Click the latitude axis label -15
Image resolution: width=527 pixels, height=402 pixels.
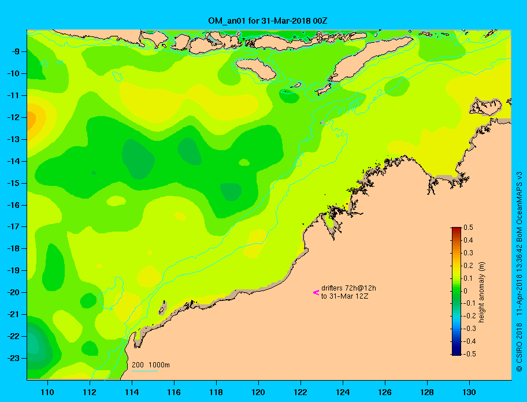pyautogui.click(x=13, y=183)
